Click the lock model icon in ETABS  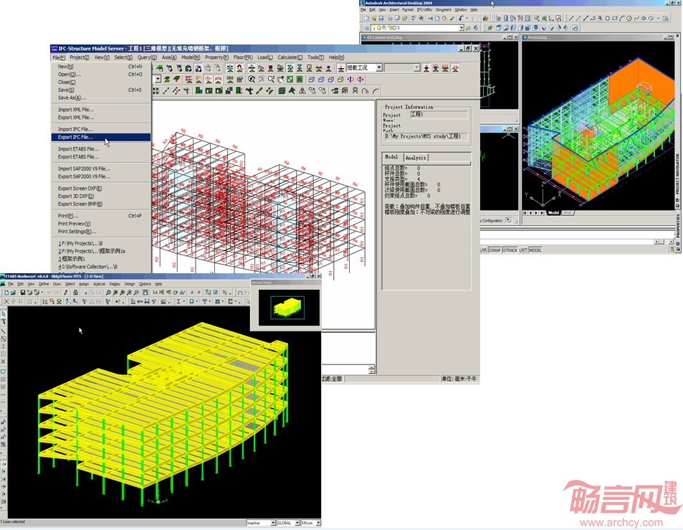[x=75, y=293]
